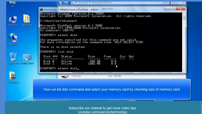Open the New folder desktop icon
Image resolution: width=202 pixels, height=114 pixels.
click(13, 77)
